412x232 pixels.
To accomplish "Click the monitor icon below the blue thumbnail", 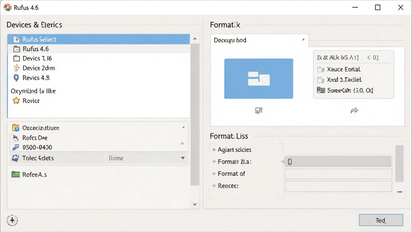I will tap(259, 110).
